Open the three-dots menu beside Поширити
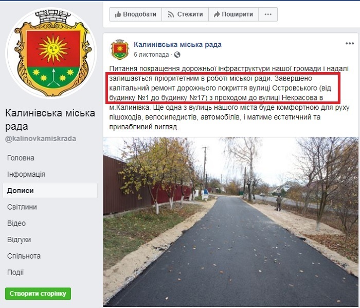Viewport: 360px width, 308px height. (x=268, y=14)
